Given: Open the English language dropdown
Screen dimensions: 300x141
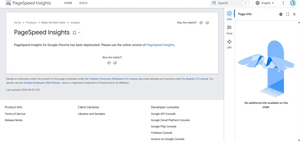Looking at the screenshot, I should tap(265, 3).
